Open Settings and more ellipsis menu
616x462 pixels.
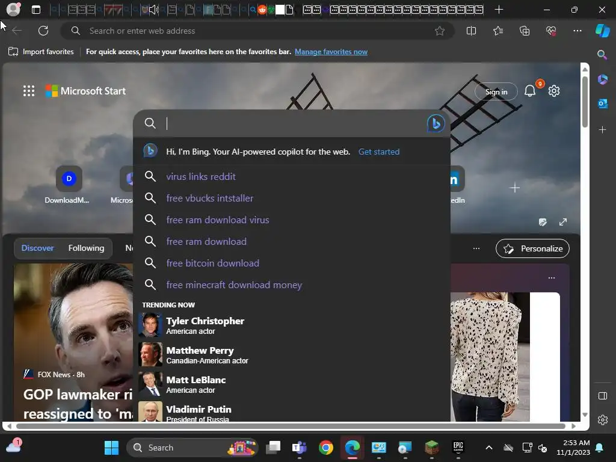[577, 31]
